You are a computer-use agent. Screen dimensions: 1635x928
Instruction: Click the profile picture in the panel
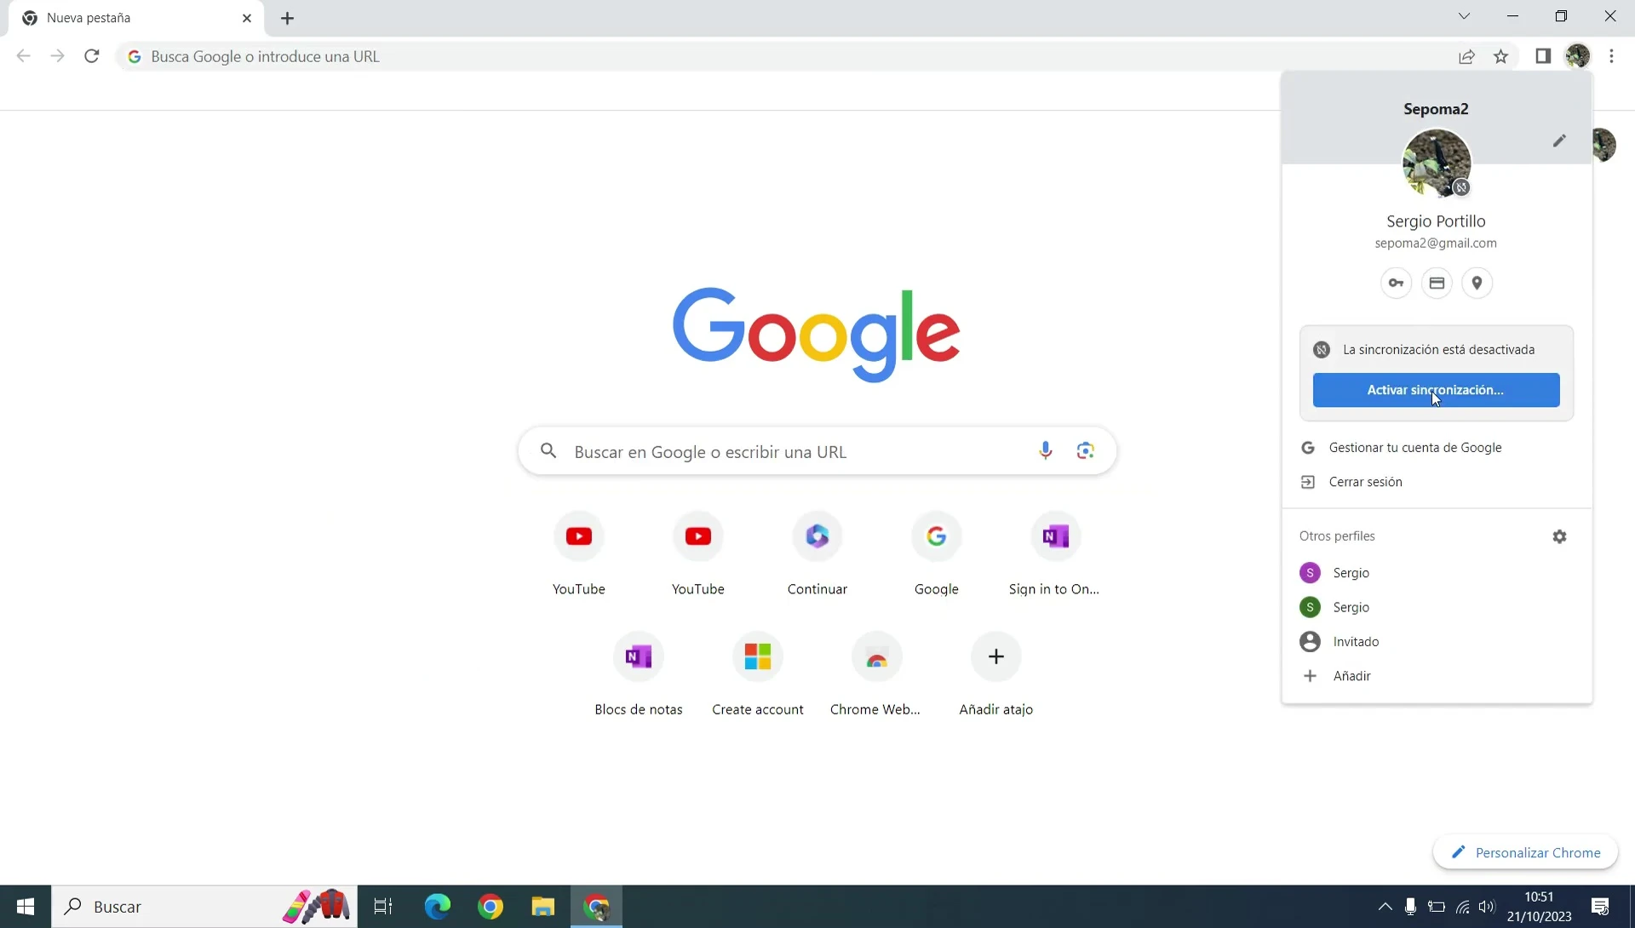click(x=1437, y=163)
